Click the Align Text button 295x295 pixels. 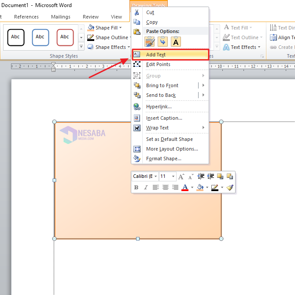(282, 37)
